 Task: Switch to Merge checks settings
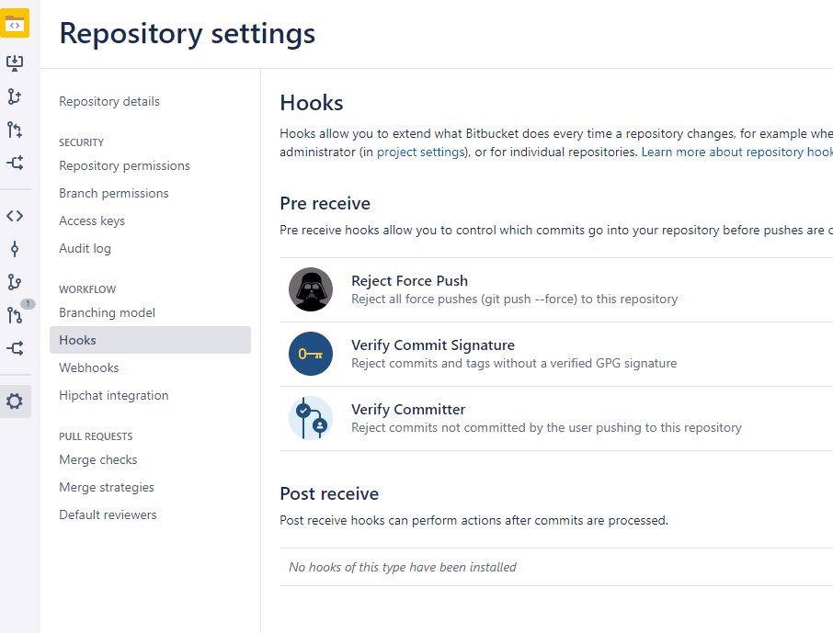(x=97, y=459)
